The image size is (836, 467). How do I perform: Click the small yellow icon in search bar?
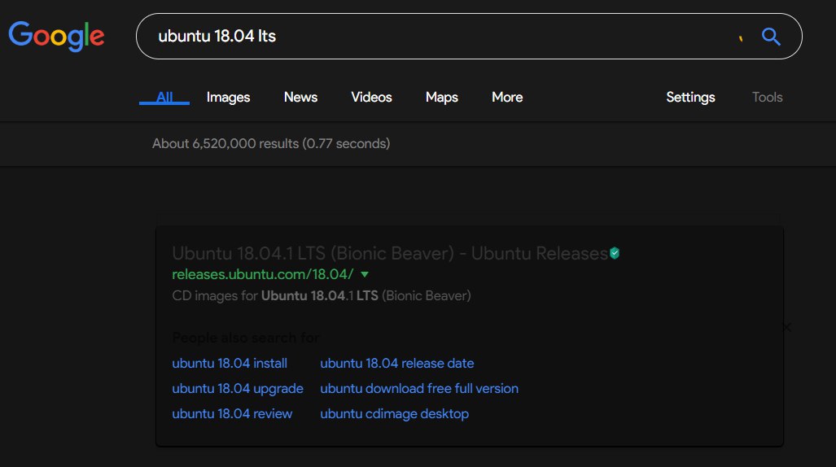741,38
